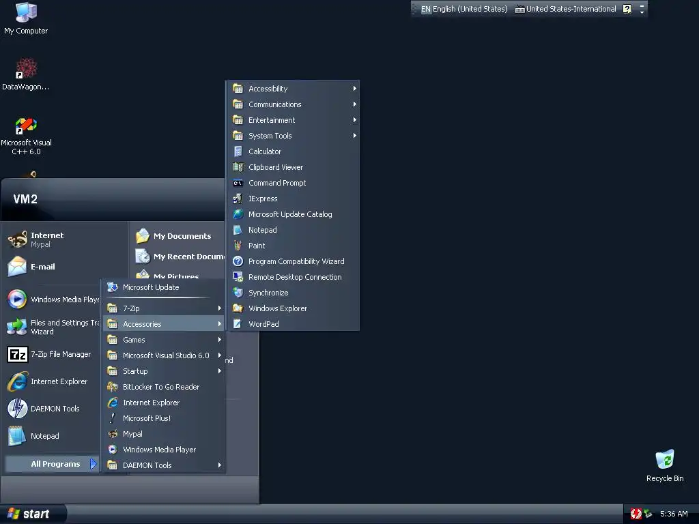Image resolution: width=699 pixels, height=524 pixels.
Task: Expand DAEMON Tools folder in All Programs
Action: [x=163, y=465]
